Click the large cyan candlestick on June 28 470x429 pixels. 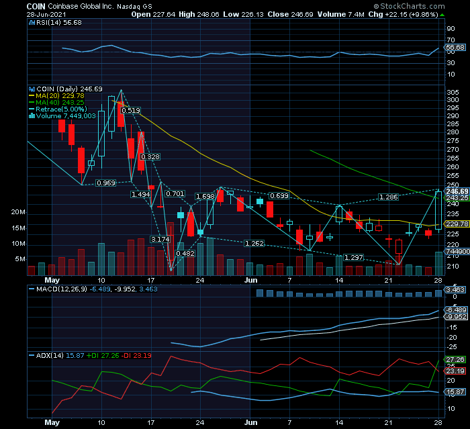click(x=438, y=210)
